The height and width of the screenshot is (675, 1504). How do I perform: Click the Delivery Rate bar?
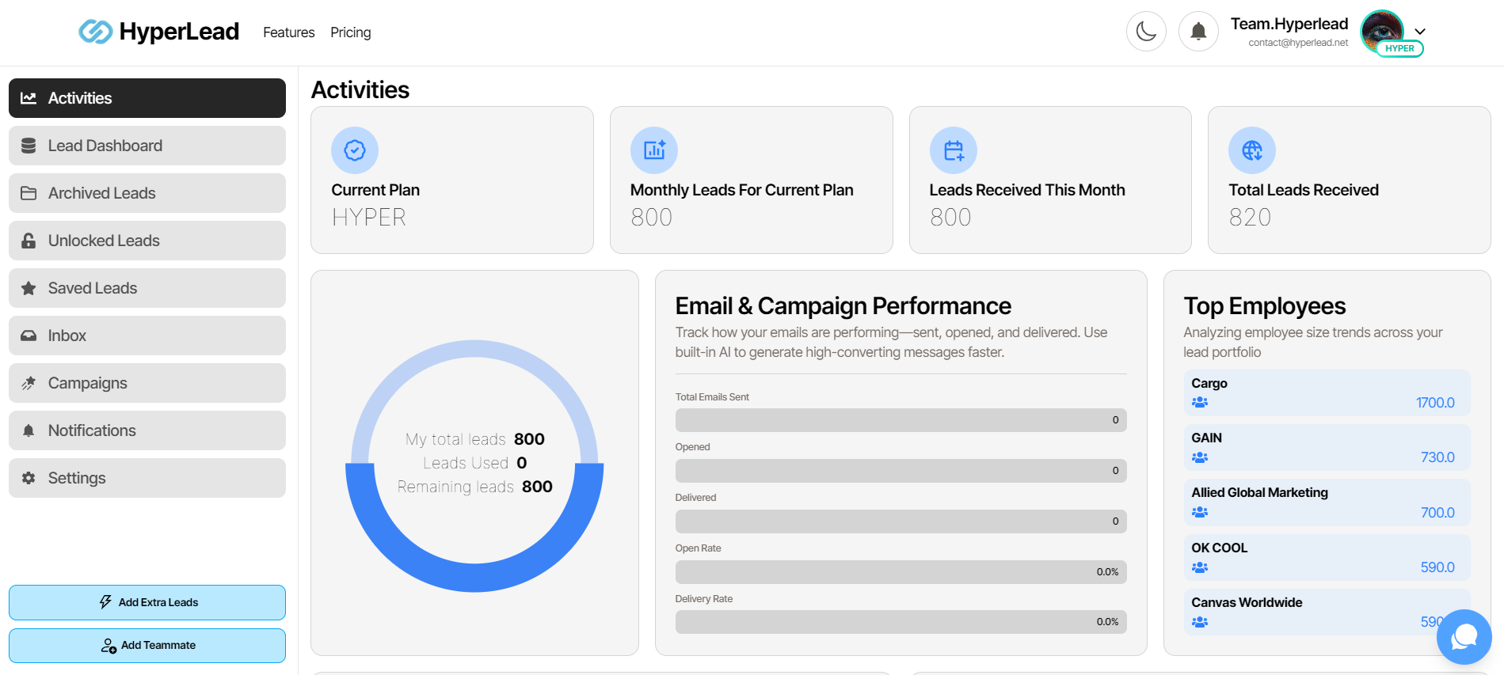(900, 622)
